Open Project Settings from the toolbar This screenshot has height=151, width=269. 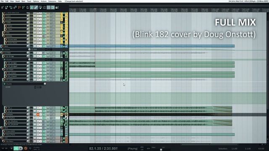(x=15, y=8)
